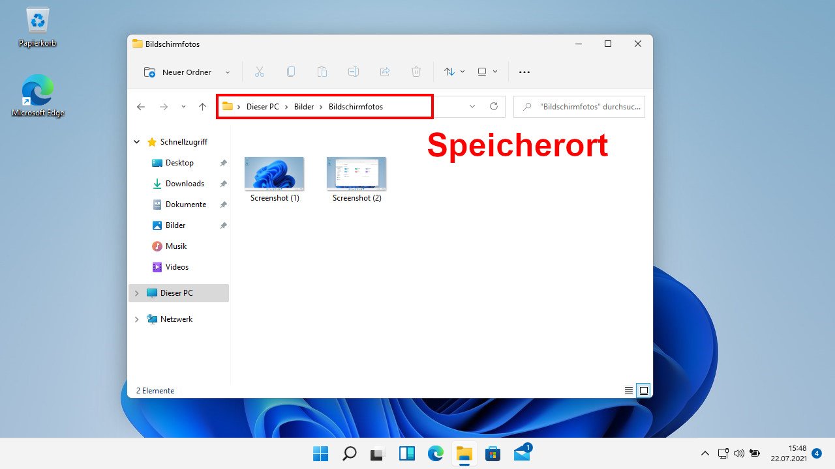Collapse the Schnellzugriff section
835x469 pixels.
click(x=136, y=141)
